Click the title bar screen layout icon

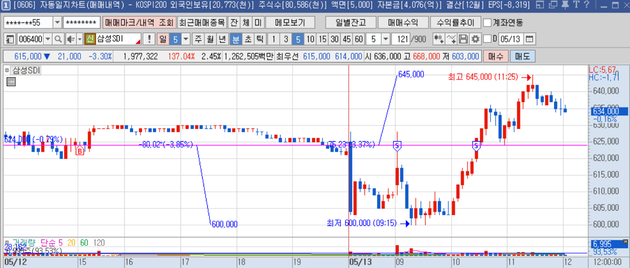tap(540, 5)
